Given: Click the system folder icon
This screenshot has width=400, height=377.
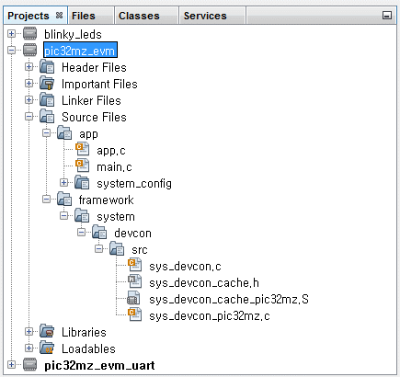Looking at the screenshot, I should pos(82,216).
